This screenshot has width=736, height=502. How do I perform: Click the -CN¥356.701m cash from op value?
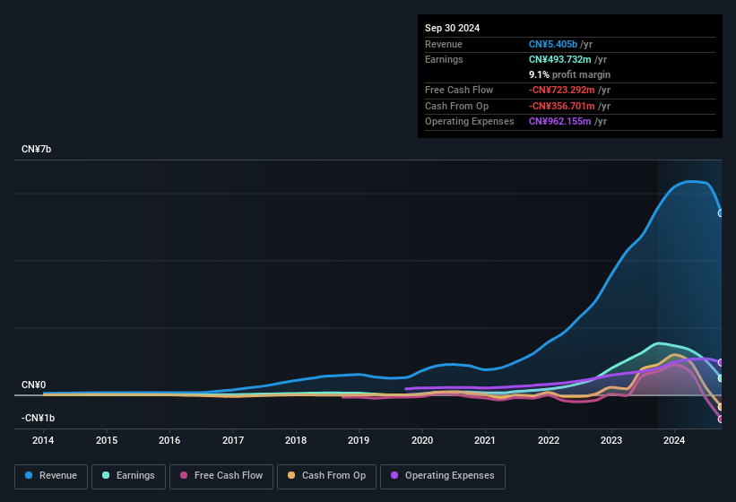(x=562, y=106)
